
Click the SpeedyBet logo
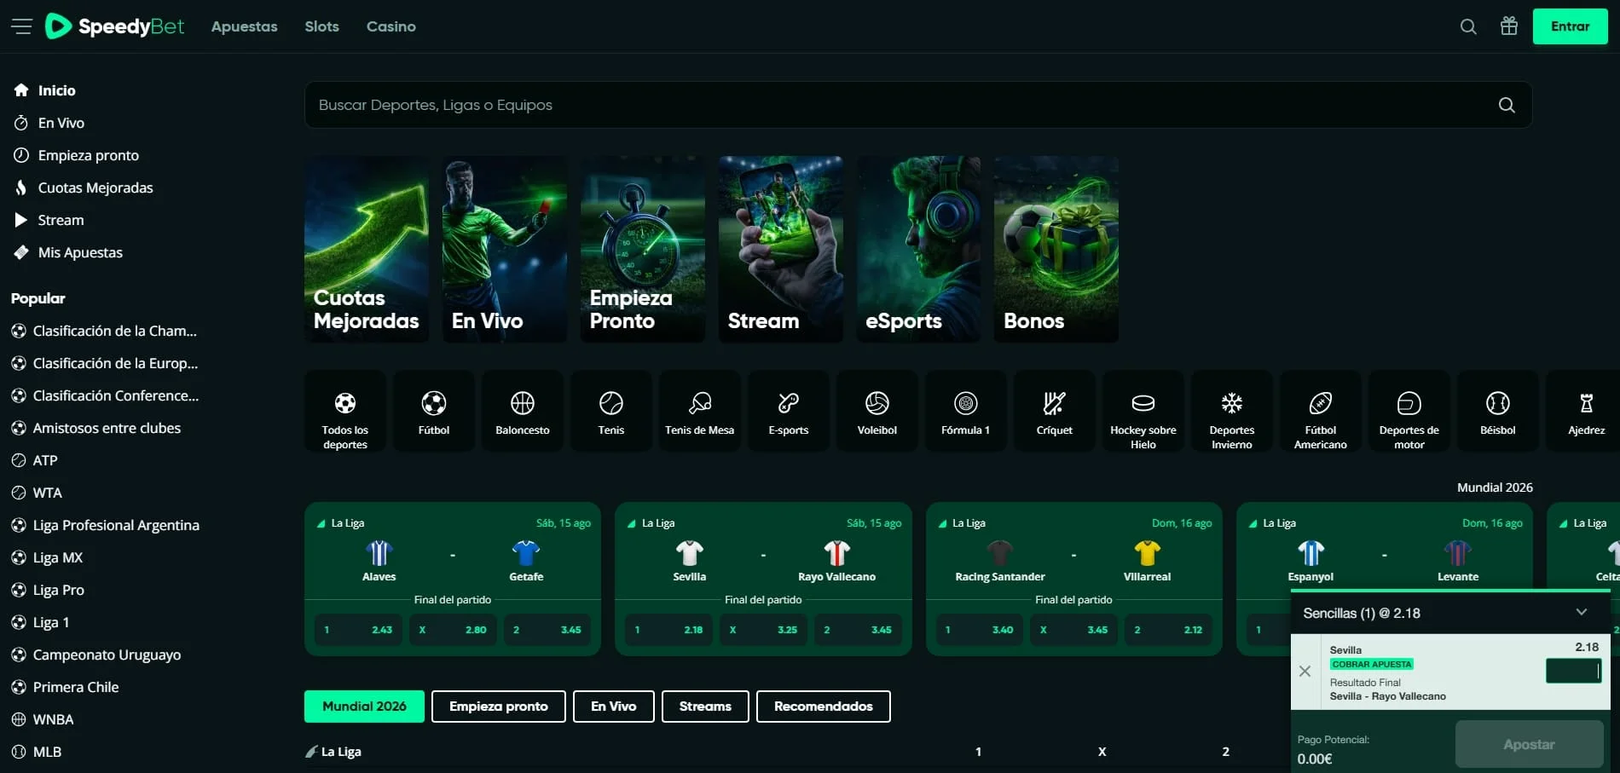pos(114,26)
